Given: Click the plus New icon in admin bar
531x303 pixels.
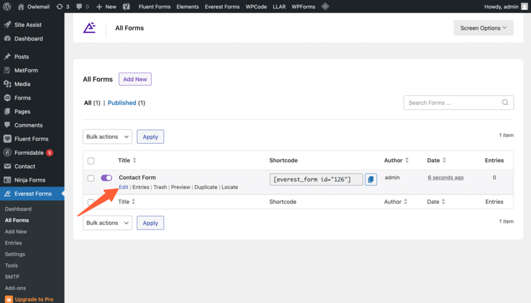Looking at the screenshot, I should pos(99,7).
